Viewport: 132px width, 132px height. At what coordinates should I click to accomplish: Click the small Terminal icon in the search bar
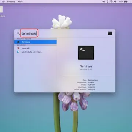click(x=110, y=33)
